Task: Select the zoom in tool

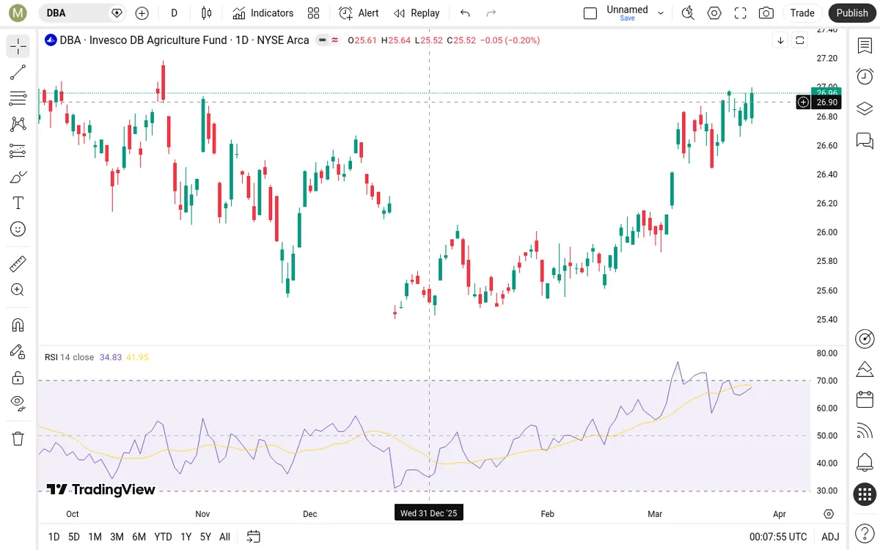Action: [18, 290]
